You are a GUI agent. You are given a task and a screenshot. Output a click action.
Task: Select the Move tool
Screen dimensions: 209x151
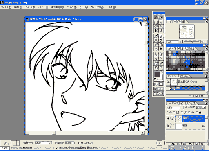pyautogui.click(x=161, y=22)
